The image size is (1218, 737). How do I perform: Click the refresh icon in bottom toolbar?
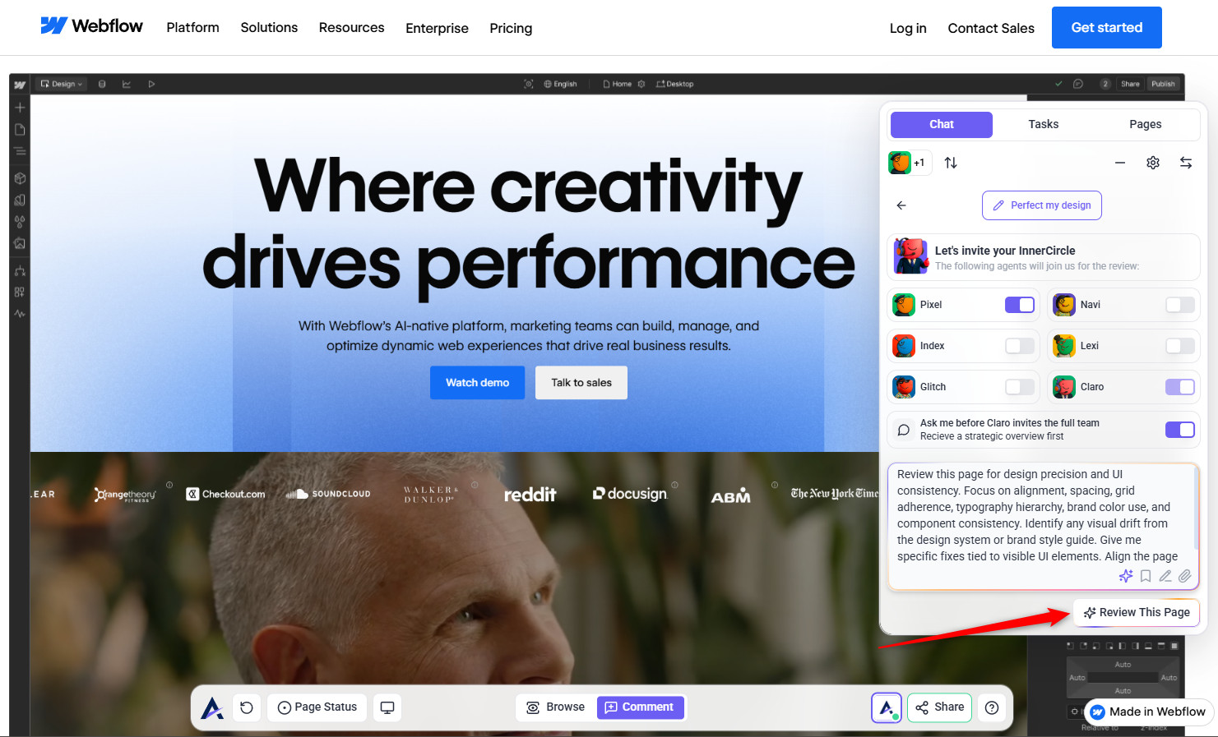247,707
